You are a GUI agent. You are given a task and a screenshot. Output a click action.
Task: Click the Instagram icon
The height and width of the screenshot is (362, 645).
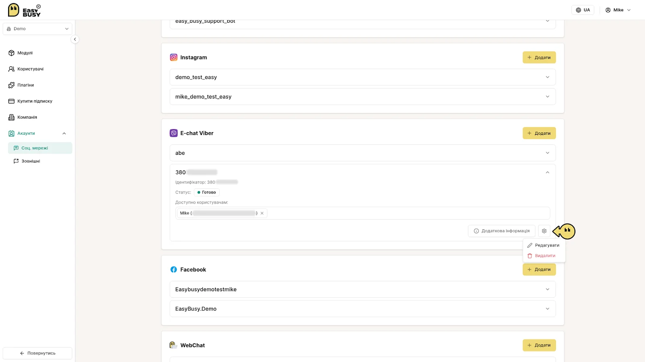174,58
